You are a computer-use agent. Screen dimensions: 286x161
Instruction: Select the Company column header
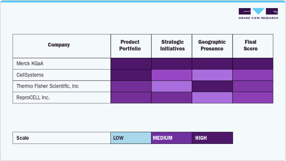point(59,45)
